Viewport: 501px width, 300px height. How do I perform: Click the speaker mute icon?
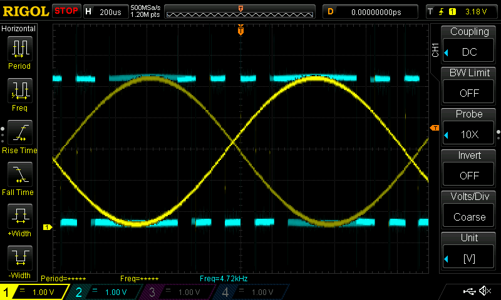pyautogui.click(x=484, y=291)
